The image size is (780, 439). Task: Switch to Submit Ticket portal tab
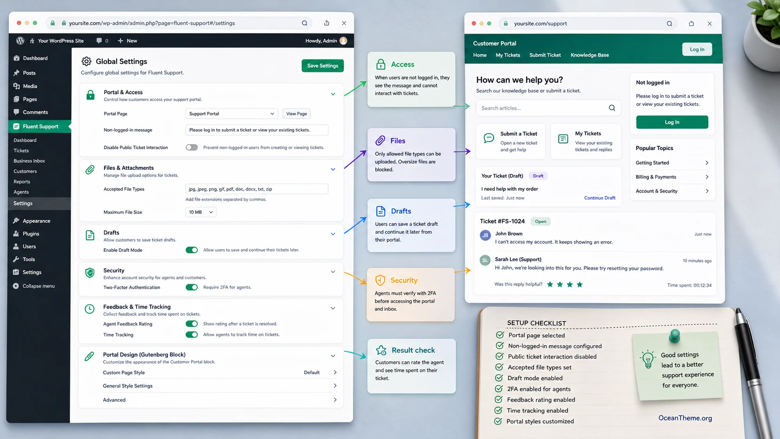(x=545, y=55)
